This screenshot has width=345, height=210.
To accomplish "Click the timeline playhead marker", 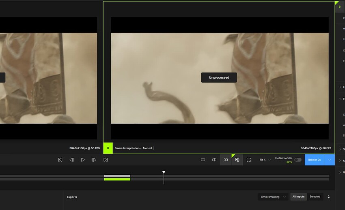I will 164,173.
